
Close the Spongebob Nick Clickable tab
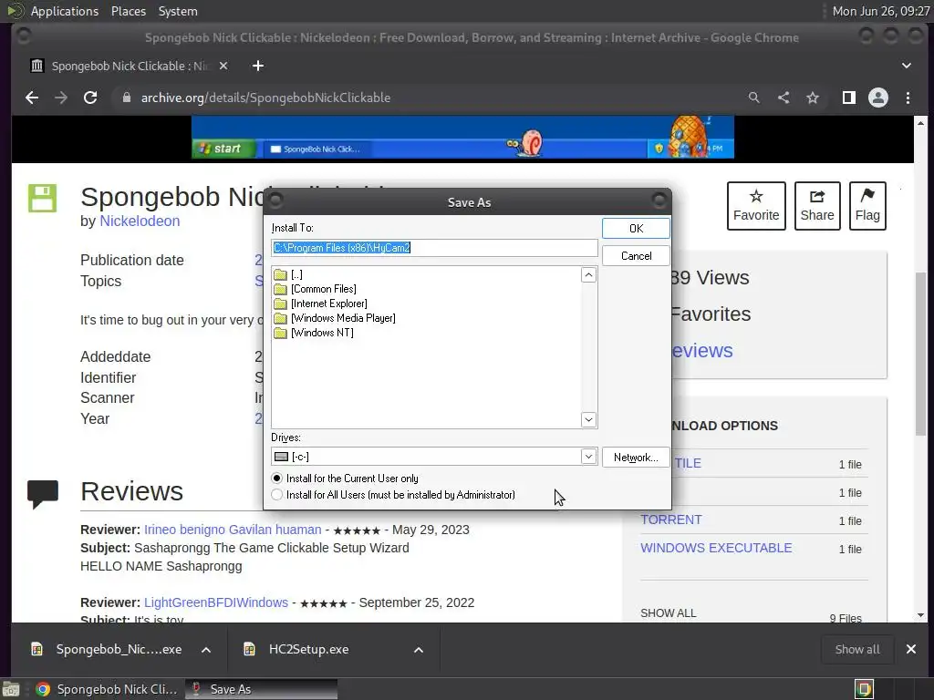(x=223, y=66)
